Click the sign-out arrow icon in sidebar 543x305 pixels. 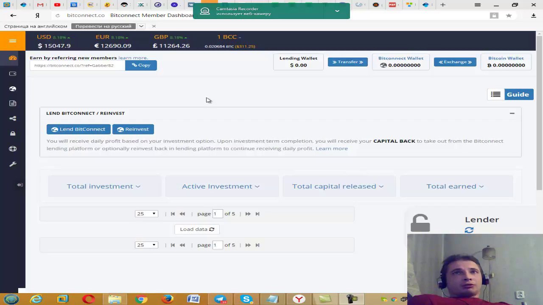[20, 185]
